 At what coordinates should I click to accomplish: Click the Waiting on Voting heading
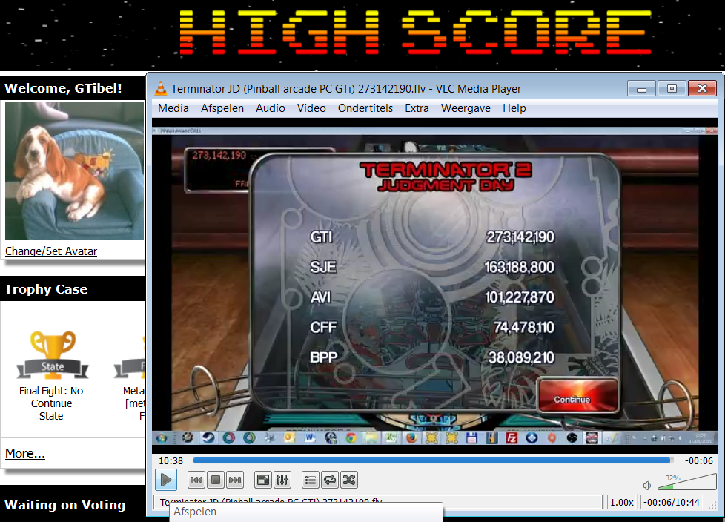click(x=65, y=505)
